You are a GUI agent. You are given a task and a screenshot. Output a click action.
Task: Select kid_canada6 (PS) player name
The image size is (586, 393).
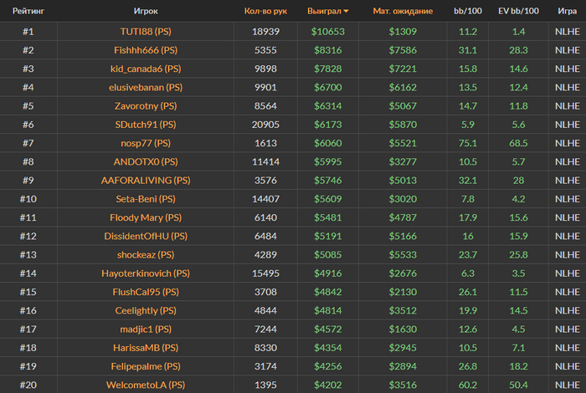(x=146, y=69)
